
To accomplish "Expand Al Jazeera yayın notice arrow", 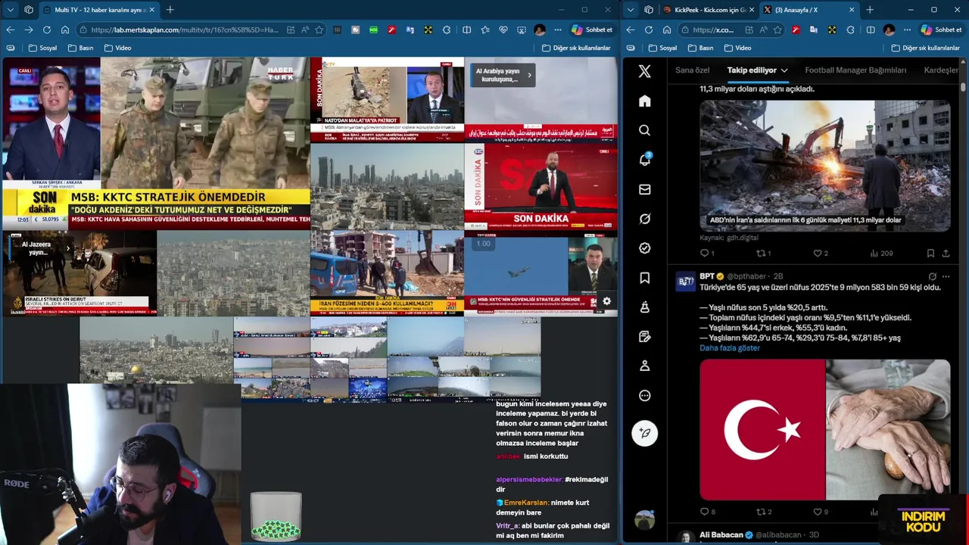I will [67, 248].
